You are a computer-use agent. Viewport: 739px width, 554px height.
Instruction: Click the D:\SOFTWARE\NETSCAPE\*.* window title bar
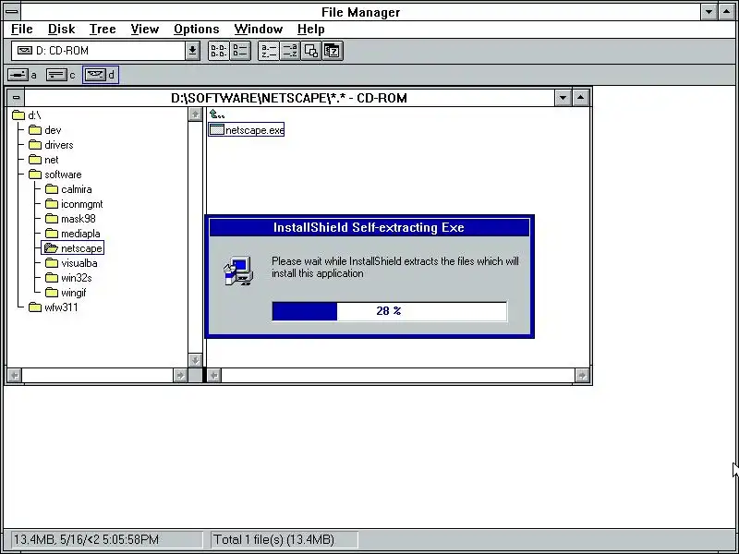point(289,98)
